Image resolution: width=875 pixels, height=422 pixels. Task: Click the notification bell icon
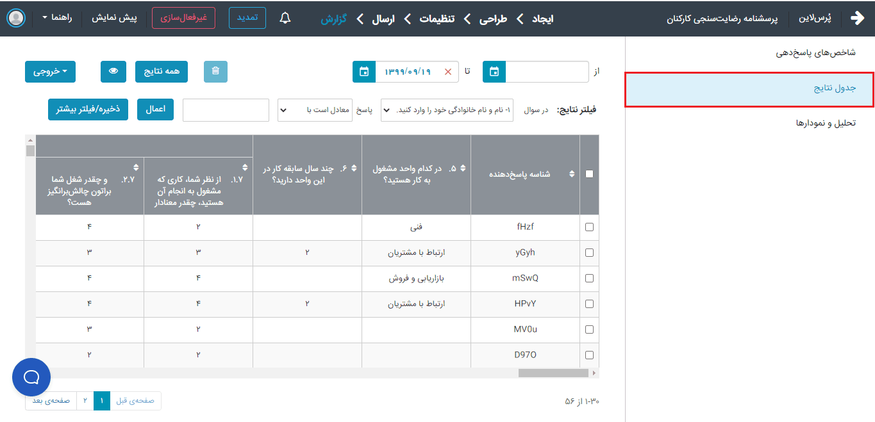[285, 18]
